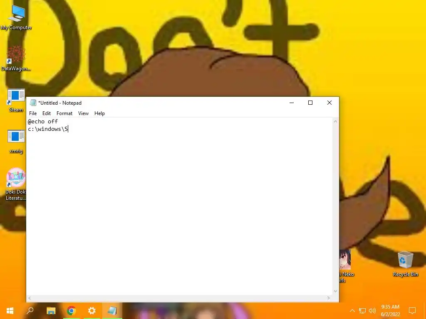Open taskbar search magnifier
This screenshot has height=319, width=426.
pyautogui.click(x=30, y=311)
